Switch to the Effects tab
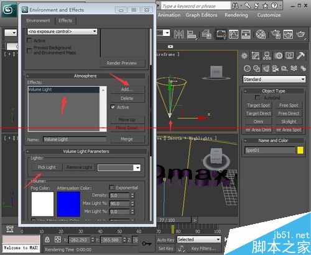Screen dimensions: 311x255 coord(65,20)
